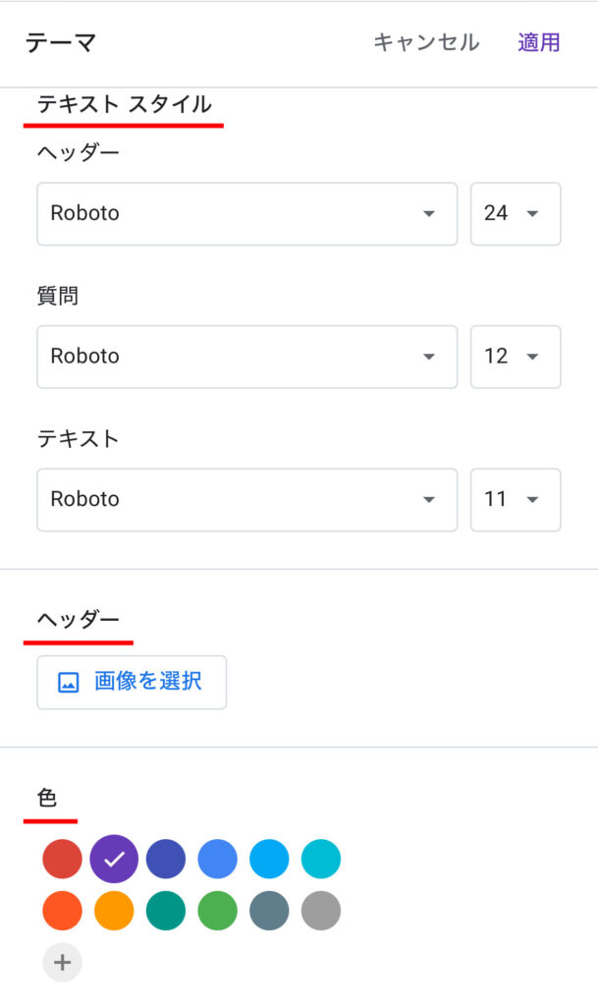Select the green color swatch
Image resolution: width=598 pixels, height=1006 pixels.
218,911
